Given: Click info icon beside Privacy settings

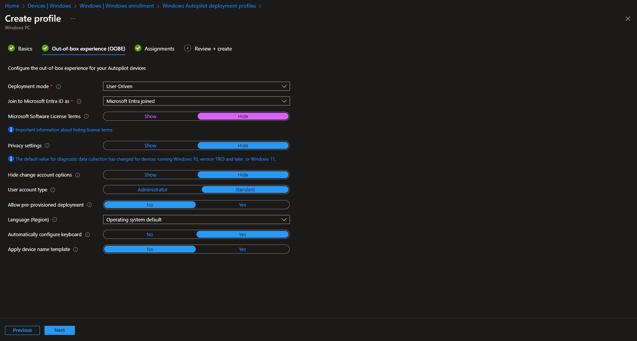Looking at the screenshot, I should pos(47,145).
